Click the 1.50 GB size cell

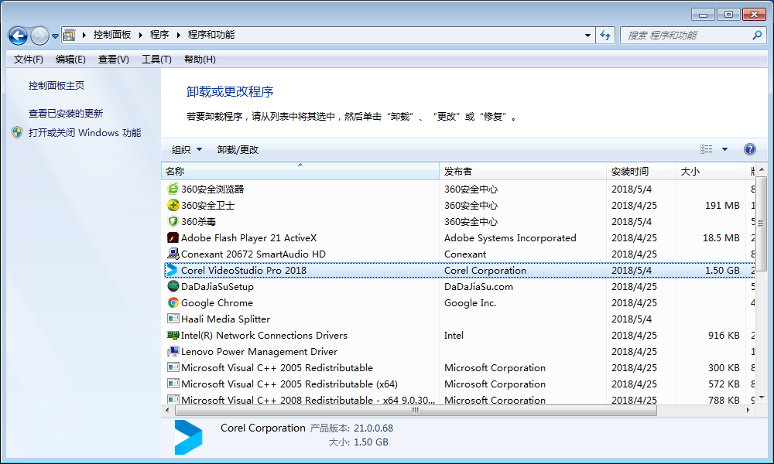[722, 270]
